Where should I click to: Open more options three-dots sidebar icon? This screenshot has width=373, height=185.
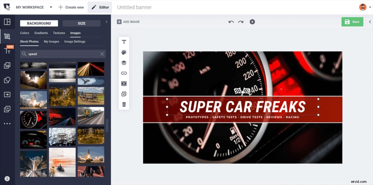pos(7,124)
